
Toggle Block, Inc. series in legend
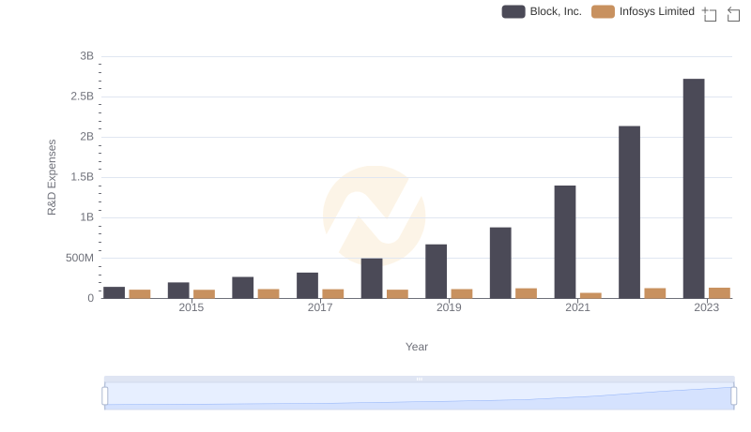pos(542,11)
